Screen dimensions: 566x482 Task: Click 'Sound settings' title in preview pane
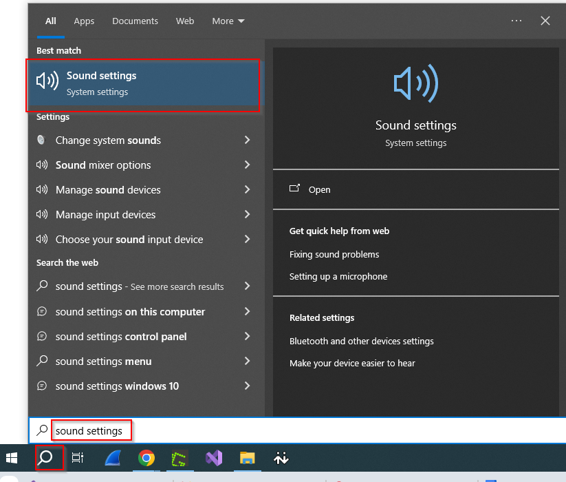pyautogui.click(x=416, y=125)
